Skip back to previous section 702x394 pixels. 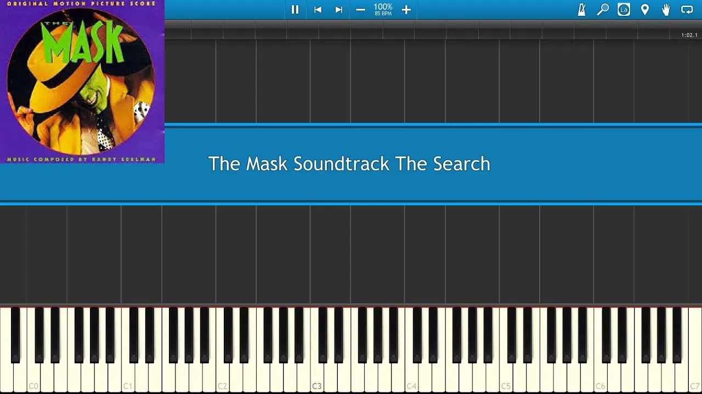pyautogui.click(x=318, y=9)
